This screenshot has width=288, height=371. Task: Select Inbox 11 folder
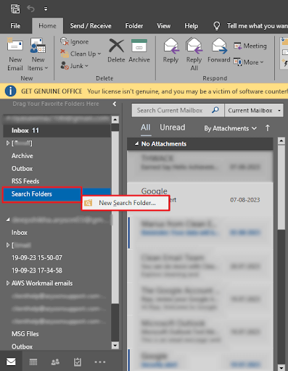(57, 130)
